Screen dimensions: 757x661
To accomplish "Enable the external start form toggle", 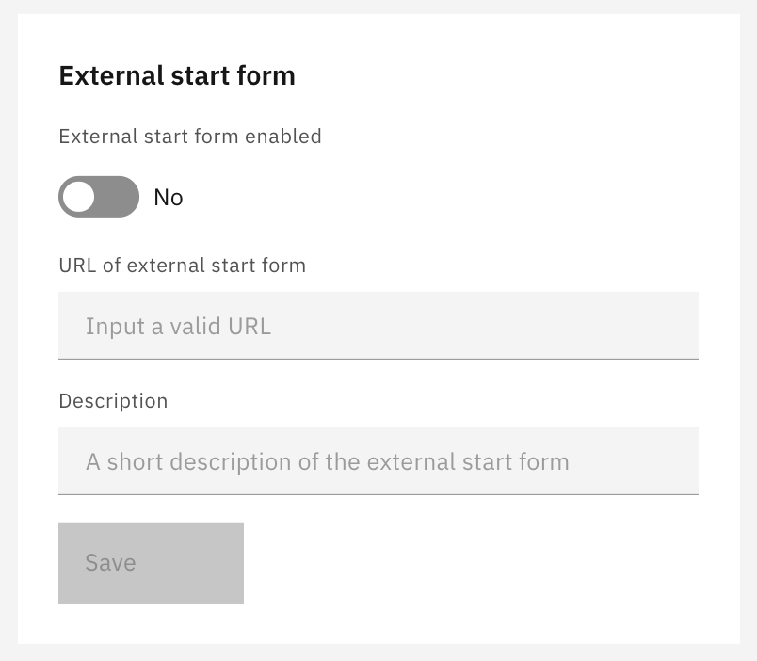I will (x=99, y=197).
